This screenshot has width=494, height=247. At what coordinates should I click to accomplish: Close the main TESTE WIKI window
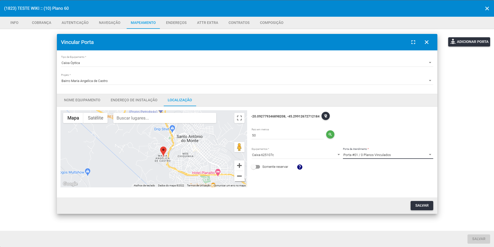click(487, 8)
